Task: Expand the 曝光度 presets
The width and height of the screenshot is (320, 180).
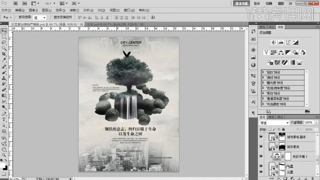Action: (263, 83)
